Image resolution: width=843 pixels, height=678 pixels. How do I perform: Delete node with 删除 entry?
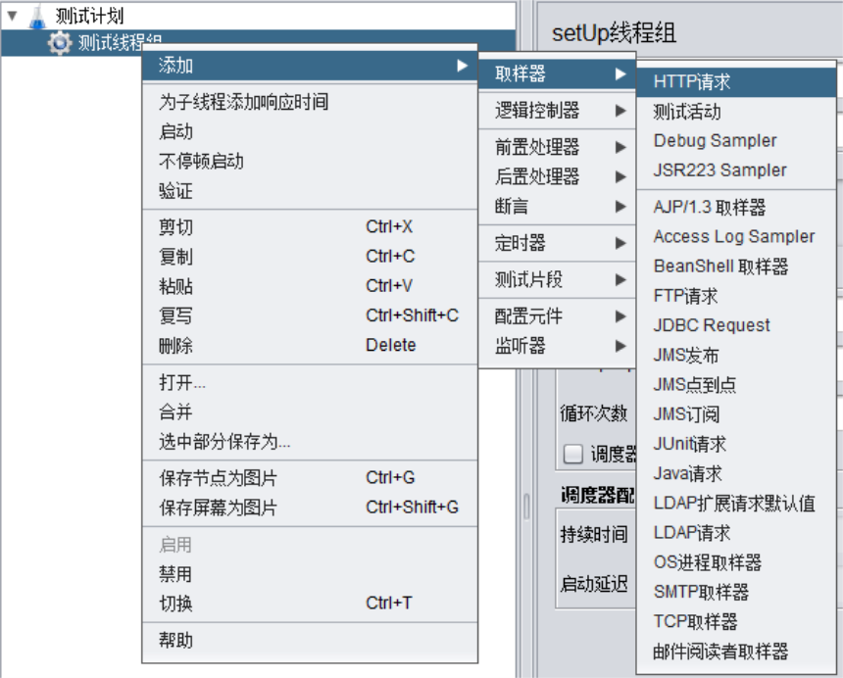tap(310, 346)
